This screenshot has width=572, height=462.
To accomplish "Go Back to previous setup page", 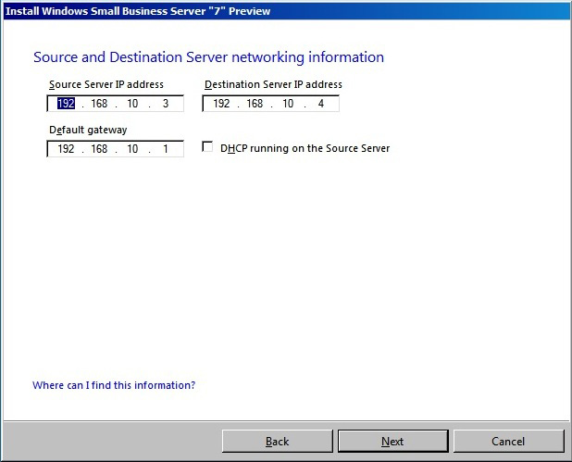I will (278, 442).
